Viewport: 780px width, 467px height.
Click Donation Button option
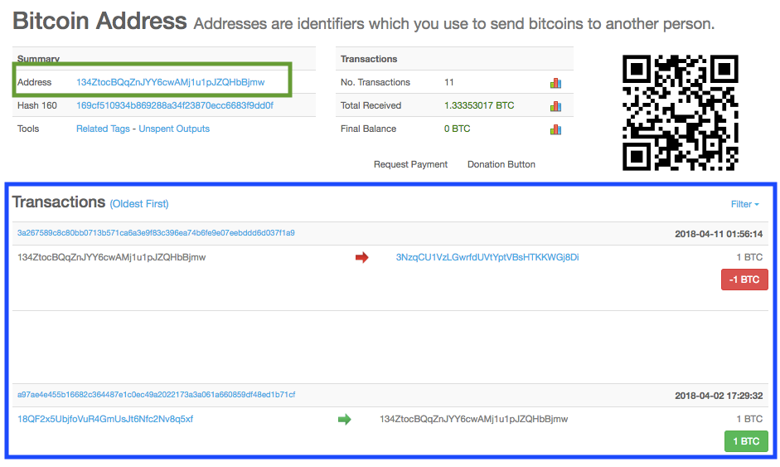pos(501,164)
